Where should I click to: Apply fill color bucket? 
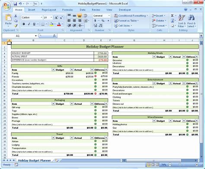coord(51,24)
